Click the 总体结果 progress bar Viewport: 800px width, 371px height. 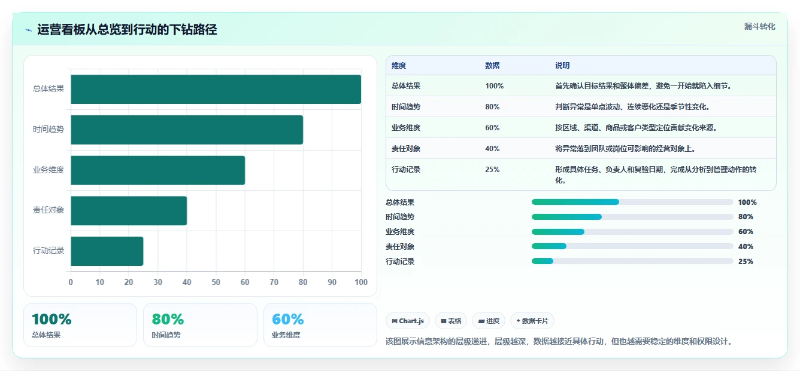632,202
